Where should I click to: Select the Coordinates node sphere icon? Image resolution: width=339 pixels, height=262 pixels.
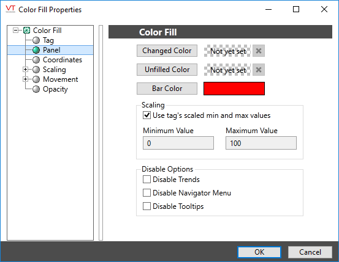36,60
